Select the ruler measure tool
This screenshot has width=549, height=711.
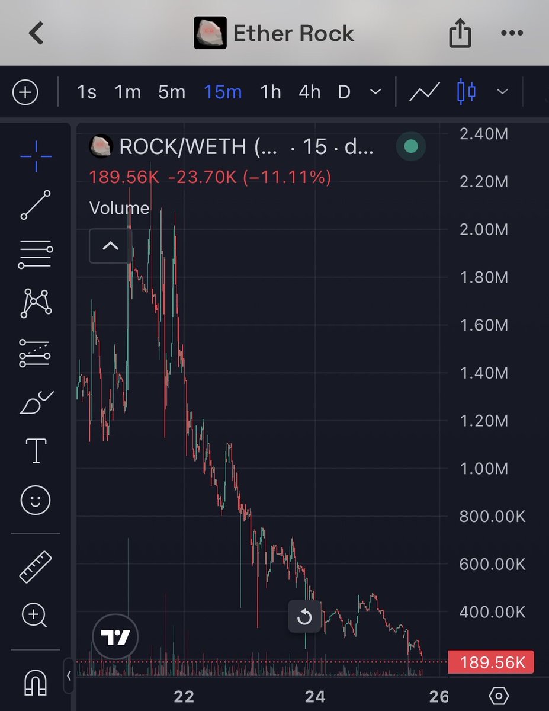pos(36,566)
